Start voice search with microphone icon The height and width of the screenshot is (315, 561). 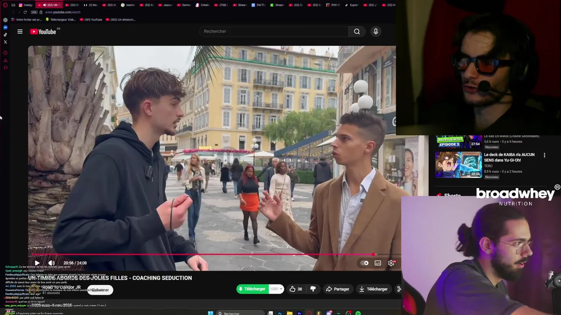coord(376,31)
